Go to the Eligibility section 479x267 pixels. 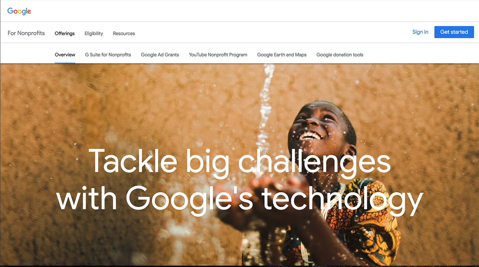click(x=94, y=34)
